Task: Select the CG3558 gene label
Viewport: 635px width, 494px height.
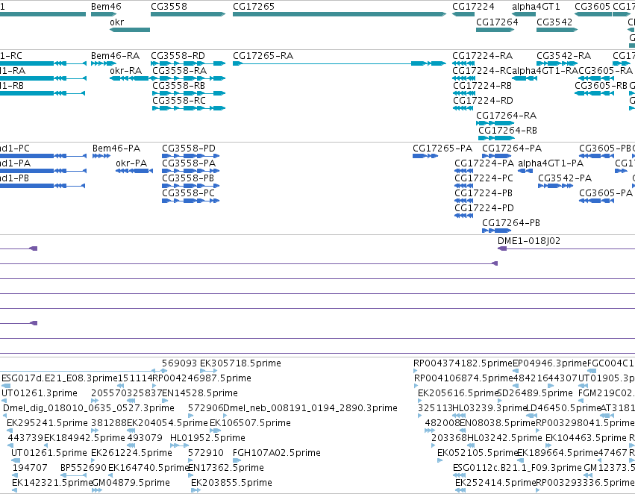Action: click(169, 7)
